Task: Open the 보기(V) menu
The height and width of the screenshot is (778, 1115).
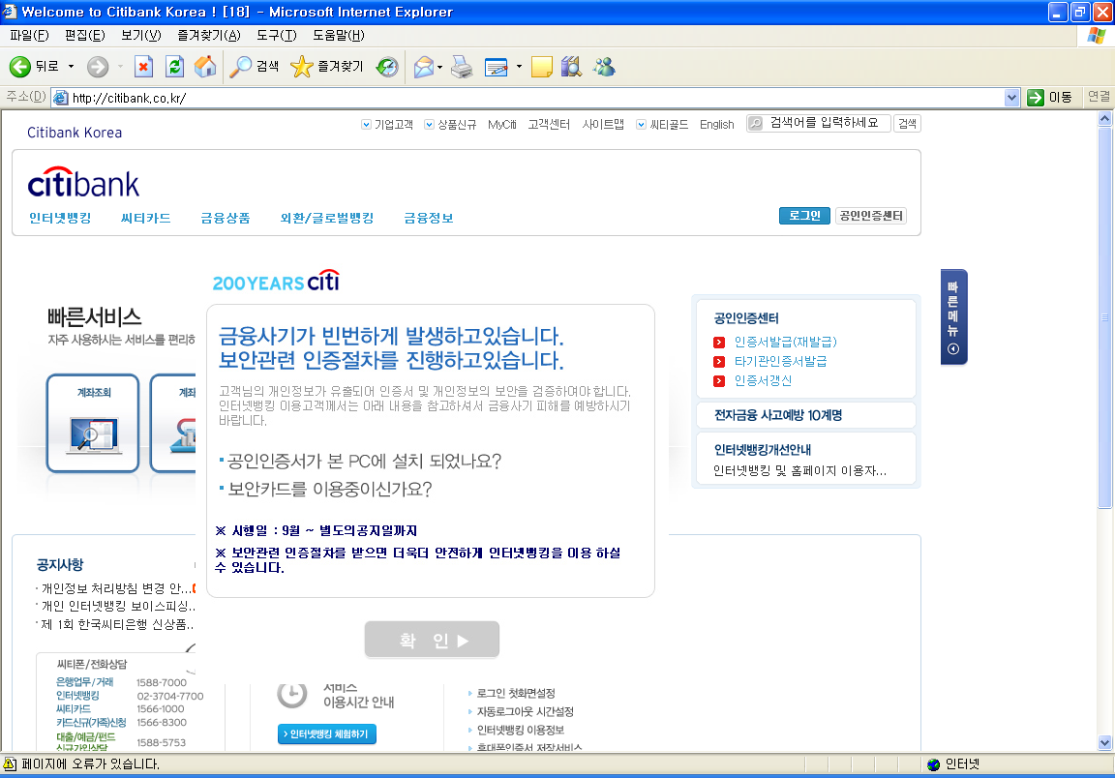Action: [140, 35]
